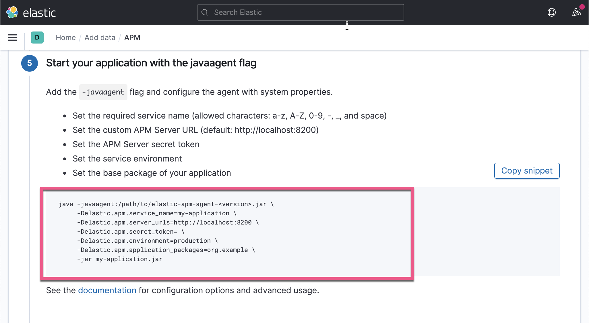The width and height of the screenshot is (589, 323).
Task: Navigate to Home via breadcrumb
Action: pos(66,38)
